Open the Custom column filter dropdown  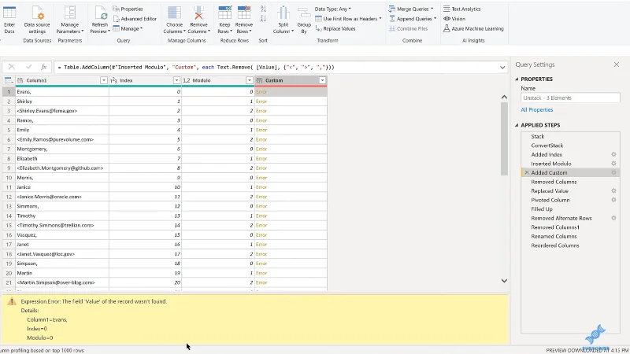click(x=322, y=81)
